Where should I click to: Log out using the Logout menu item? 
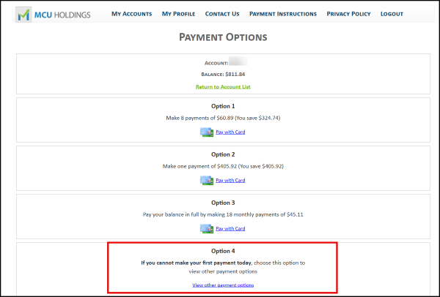(x=392, y=14)
